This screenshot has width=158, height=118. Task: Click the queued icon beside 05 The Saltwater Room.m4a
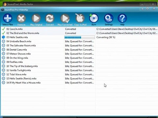(x=4, y=46)
